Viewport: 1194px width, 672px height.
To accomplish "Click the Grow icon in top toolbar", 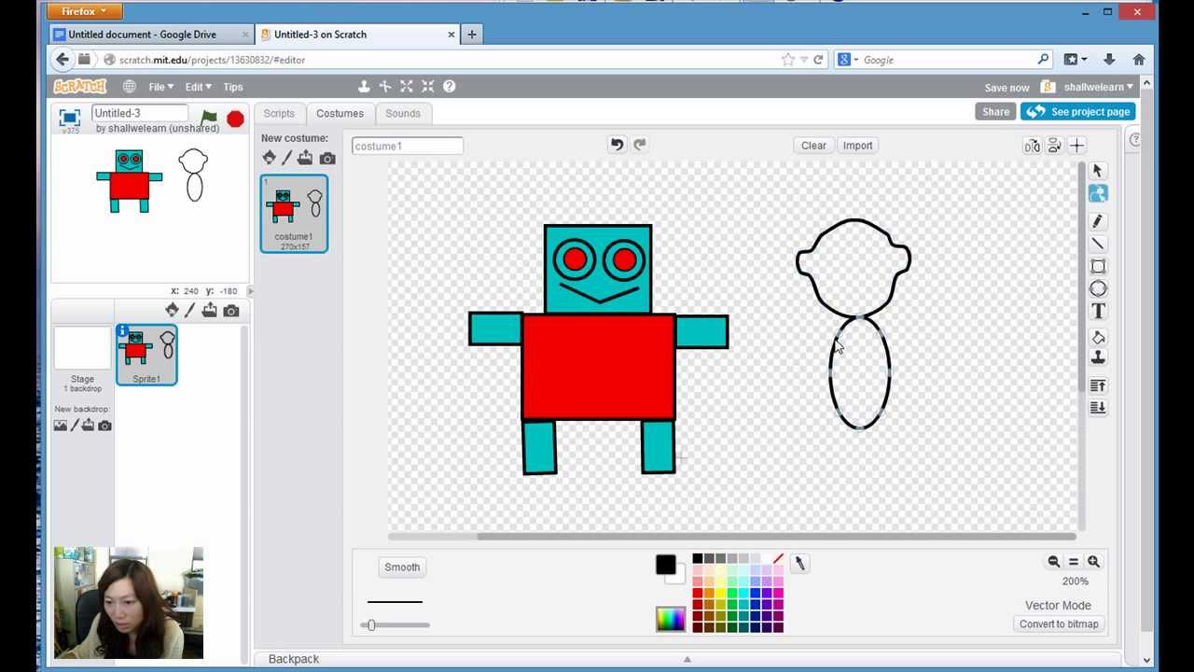I will 407,86.
